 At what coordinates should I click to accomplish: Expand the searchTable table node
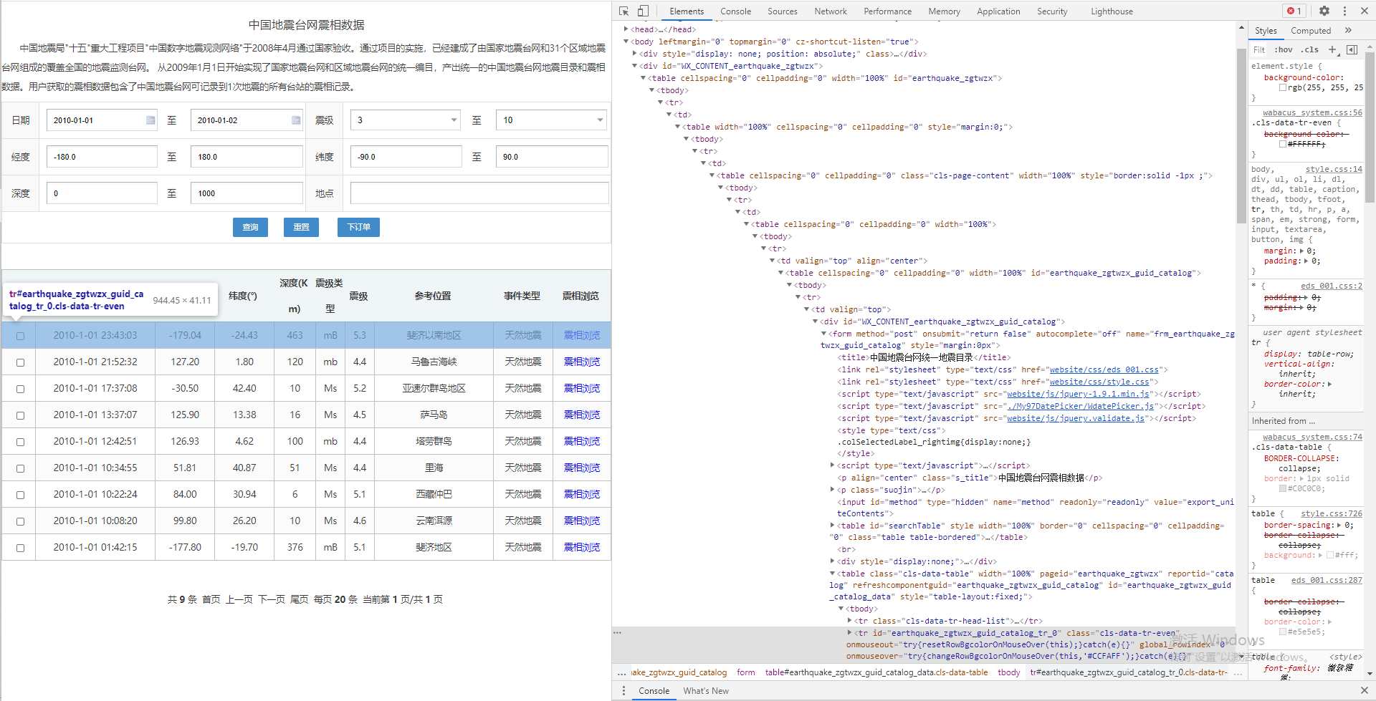tap(833, 526)
